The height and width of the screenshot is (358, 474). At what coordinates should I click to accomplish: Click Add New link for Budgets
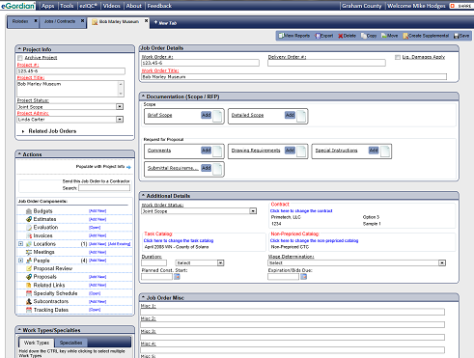click(x=98, y=211)
